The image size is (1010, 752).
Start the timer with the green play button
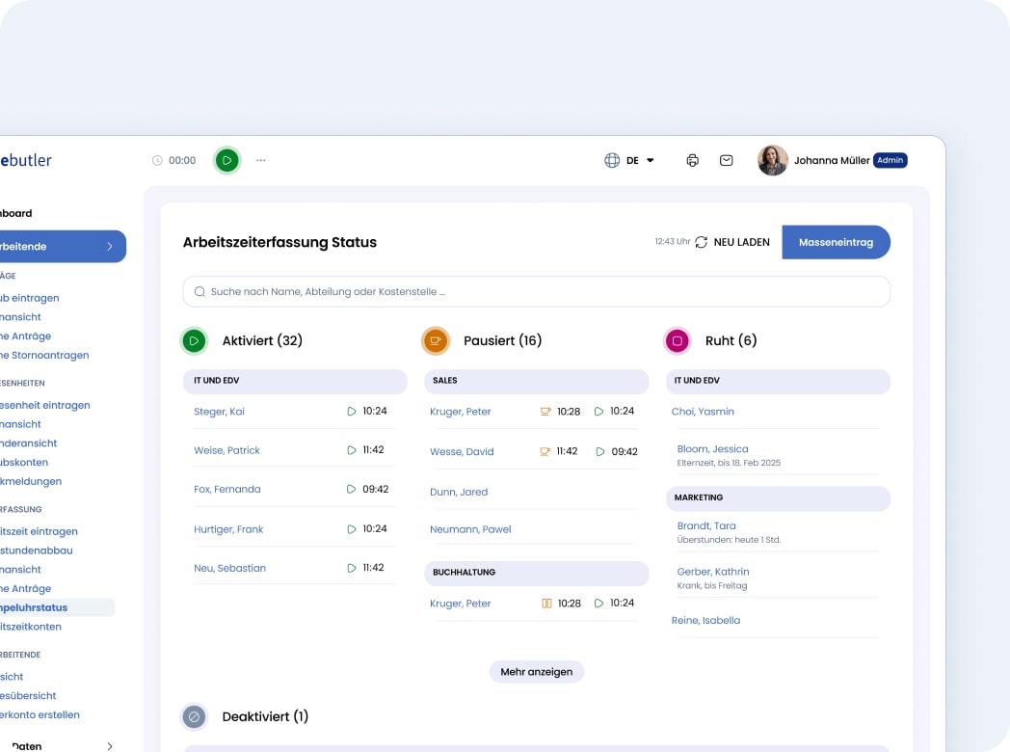pos(226,160)
